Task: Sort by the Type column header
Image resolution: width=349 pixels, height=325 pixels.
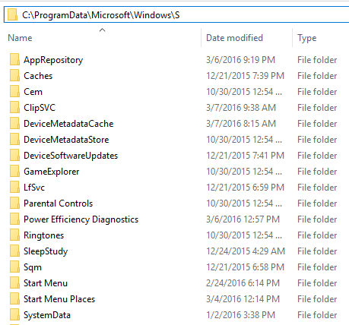Action: tap(307, 38)
